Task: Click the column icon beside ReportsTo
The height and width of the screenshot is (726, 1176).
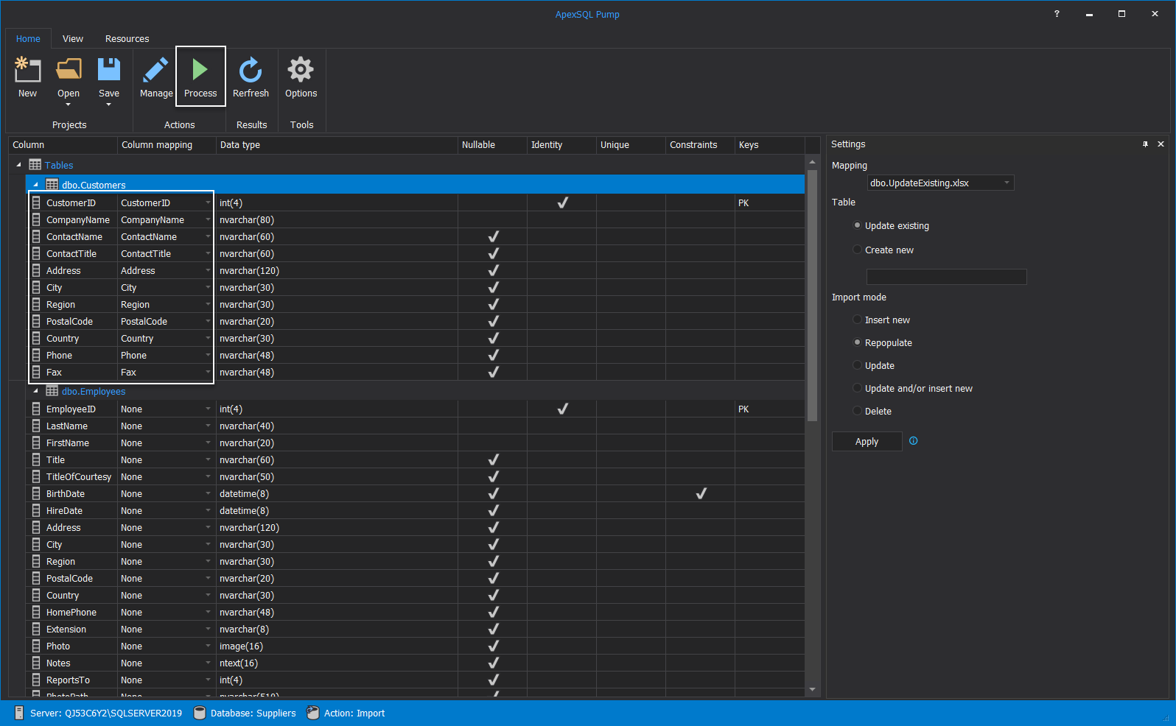Action: click(x=36, y=680)
